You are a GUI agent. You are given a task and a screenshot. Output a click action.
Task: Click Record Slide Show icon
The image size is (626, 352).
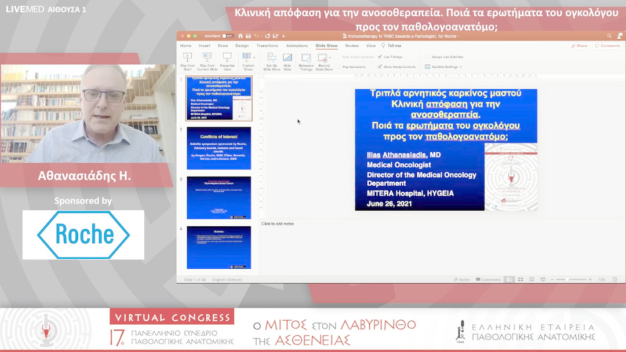323,58
